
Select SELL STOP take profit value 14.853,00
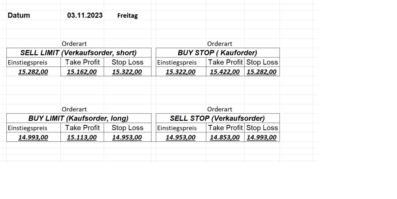(x=225, y=137)
